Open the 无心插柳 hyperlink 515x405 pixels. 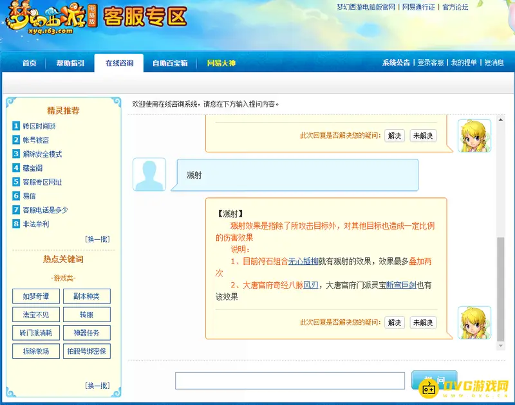[x=303, y=262]
